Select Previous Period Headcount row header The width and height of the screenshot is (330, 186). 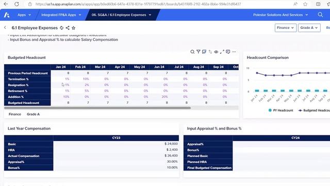(x=27, y=73)
